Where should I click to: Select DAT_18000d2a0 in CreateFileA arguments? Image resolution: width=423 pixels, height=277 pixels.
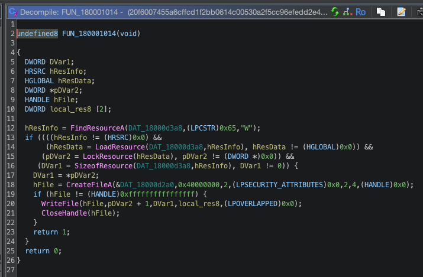coord(147,185)
